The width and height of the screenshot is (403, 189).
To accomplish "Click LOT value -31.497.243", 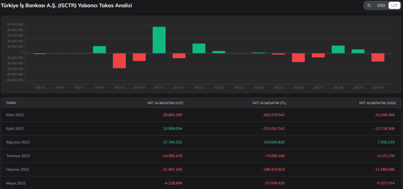I will click(172, 169).
